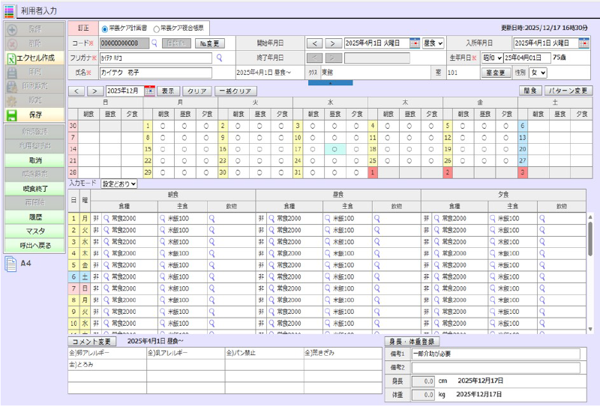Click the 履歴 item in the sidebar
Viewport: 600px width, 406px height.
pyautogui.click(x=34, y=217)
